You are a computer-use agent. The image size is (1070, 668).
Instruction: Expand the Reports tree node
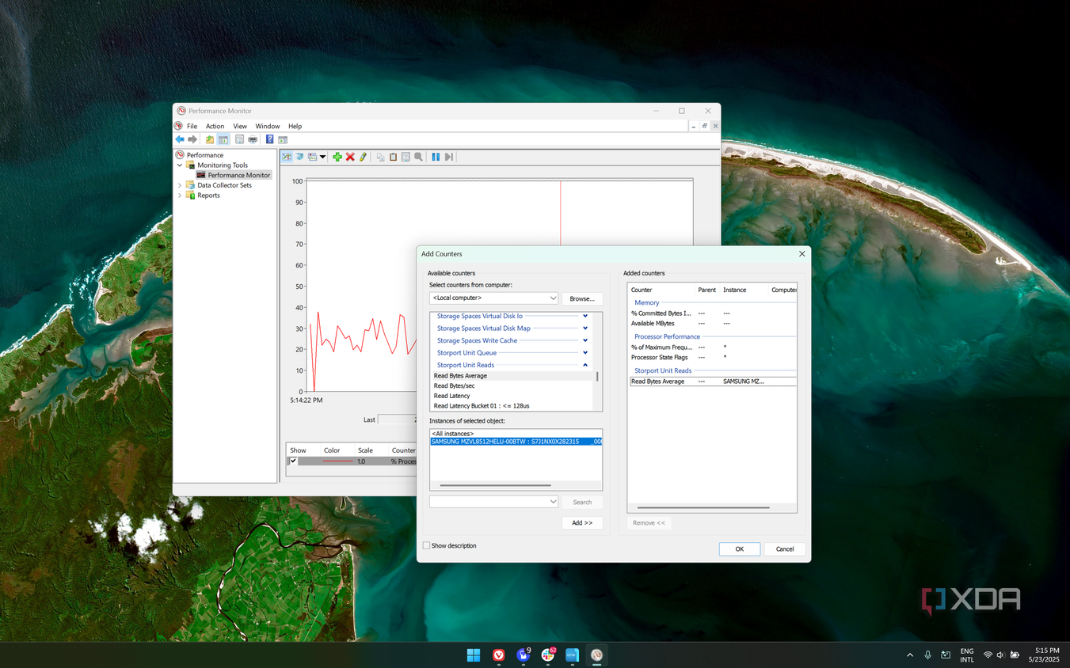click(180, 195)
